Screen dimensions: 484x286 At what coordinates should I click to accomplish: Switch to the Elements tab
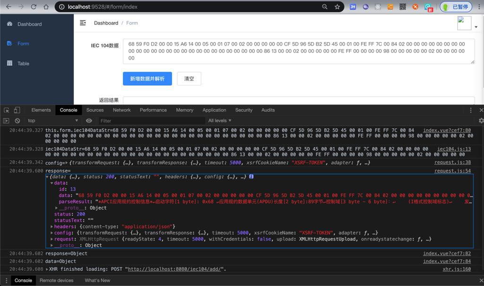tap(41, 110)
